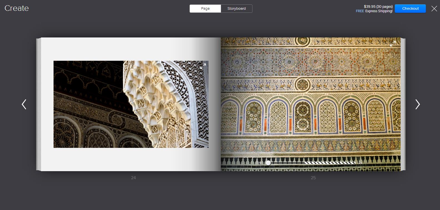Select the carved arch photo on page 24
440x210 pixels.
(131, 104)
